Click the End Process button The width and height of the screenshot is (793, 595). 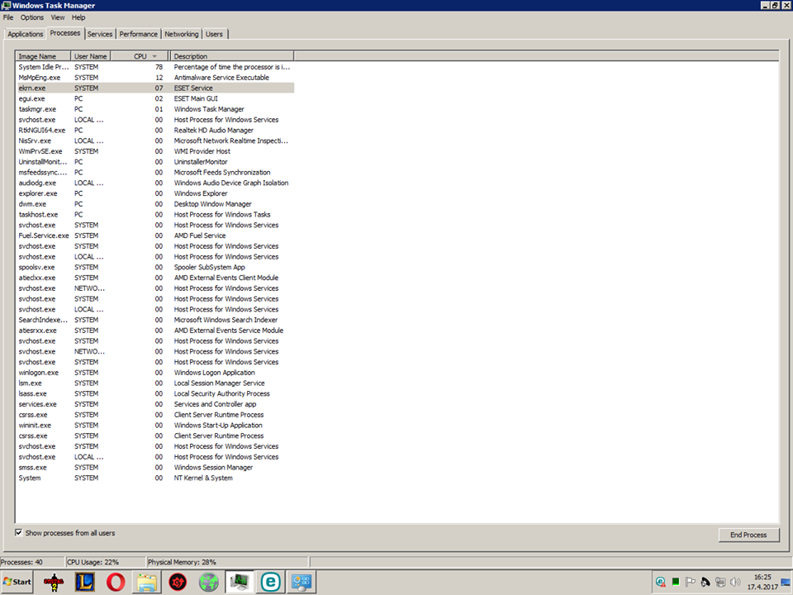pos(748,535)
